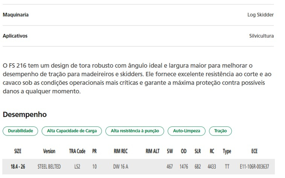Image resolution: width=285 pixels, height=178 pixels.
Task: Click the STEEL BELTED version cell
Action: [x=49, y=167]
